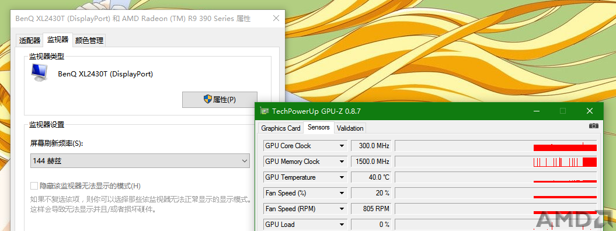Screen dimensions: 616x231
Task: Click the GPU Core Clock history graph
Action: (x=496, y=146)
